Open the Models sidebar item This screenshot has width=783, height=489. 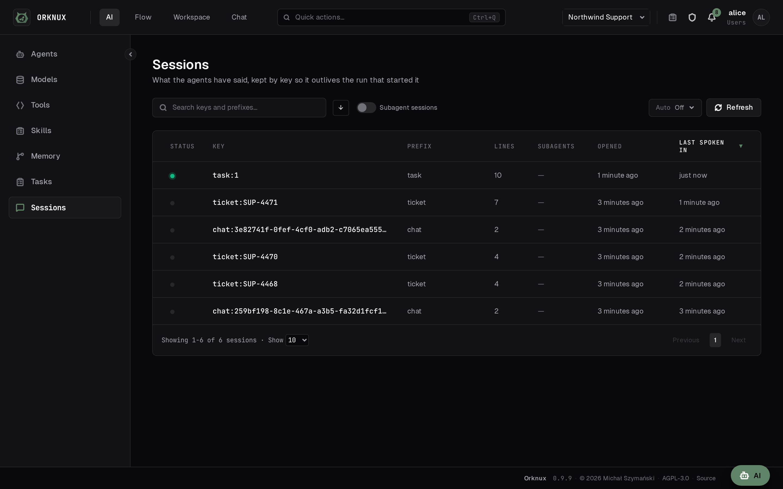(65, 80)
